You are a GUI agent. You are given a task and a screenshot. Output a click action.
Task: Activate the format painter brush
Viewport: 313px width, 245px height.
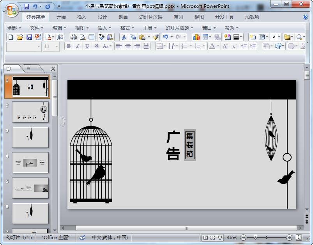coord(156,37)
